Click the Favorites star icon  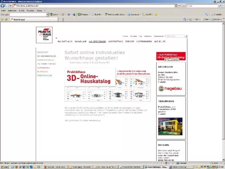click(2, 19)
